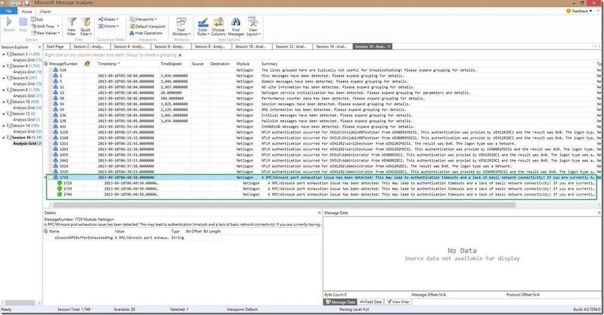Click 'Parsing Level: Full' status text
The height and width of the screenshot is (315, 604).
click(x=354, y=309)
